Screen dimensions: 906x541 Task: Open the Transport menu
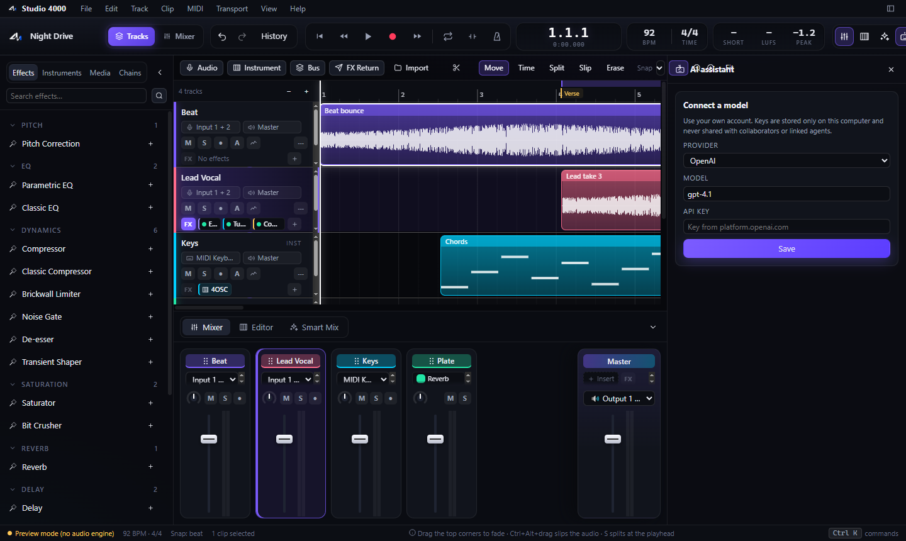point(232,9)
